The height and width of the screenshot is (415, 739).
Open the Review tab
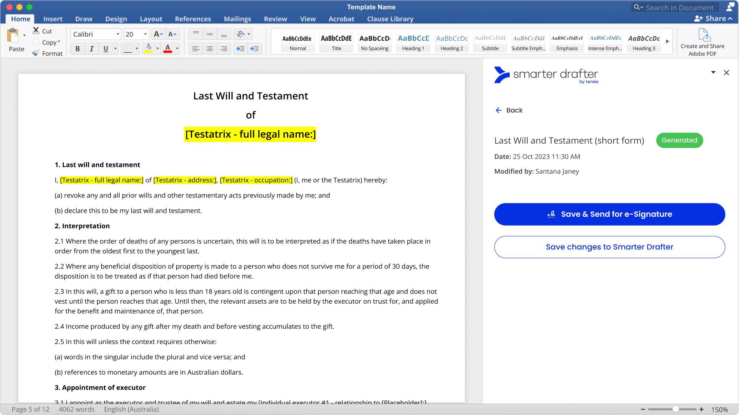(276, 19)
